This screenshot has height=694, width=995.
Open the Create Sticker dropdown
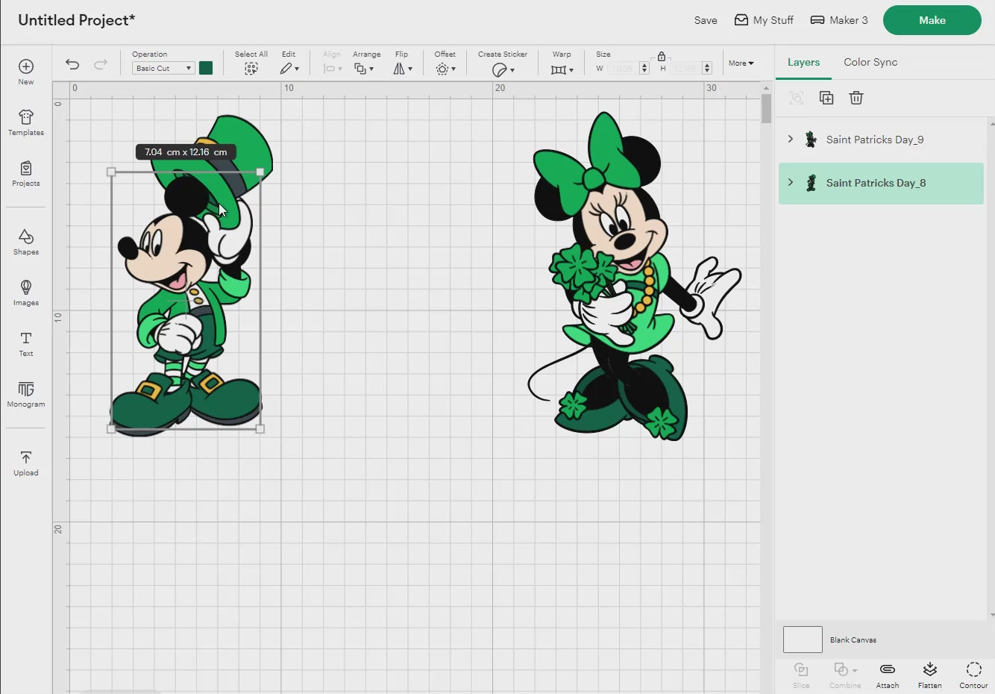503,69
